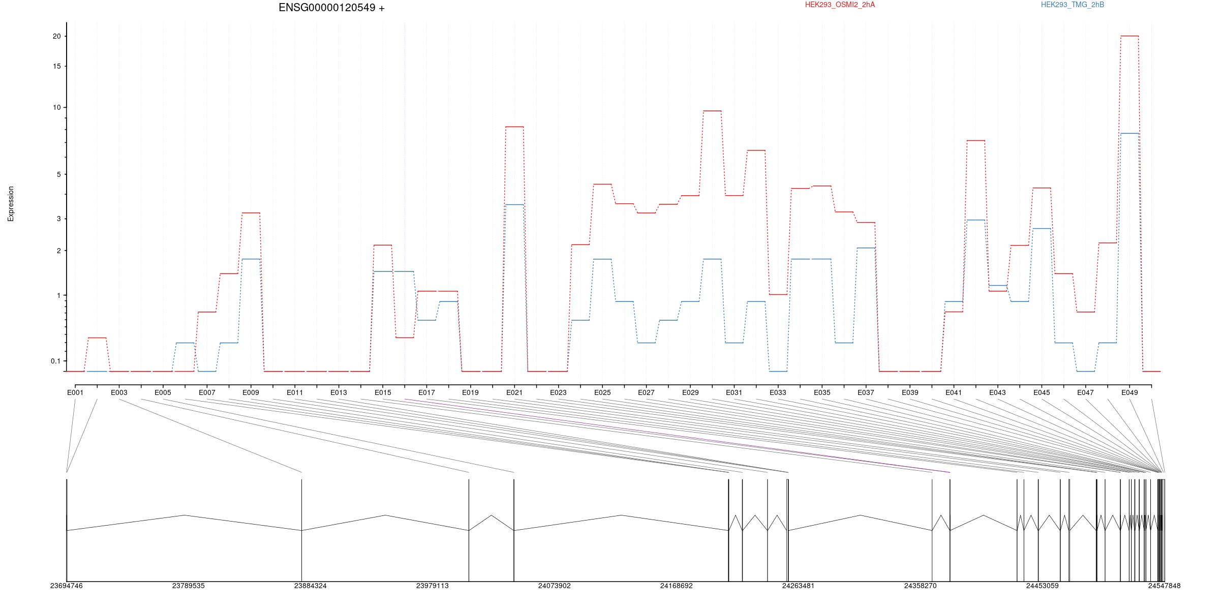
Task: Click exon label E049
Action: [1130, 392]
